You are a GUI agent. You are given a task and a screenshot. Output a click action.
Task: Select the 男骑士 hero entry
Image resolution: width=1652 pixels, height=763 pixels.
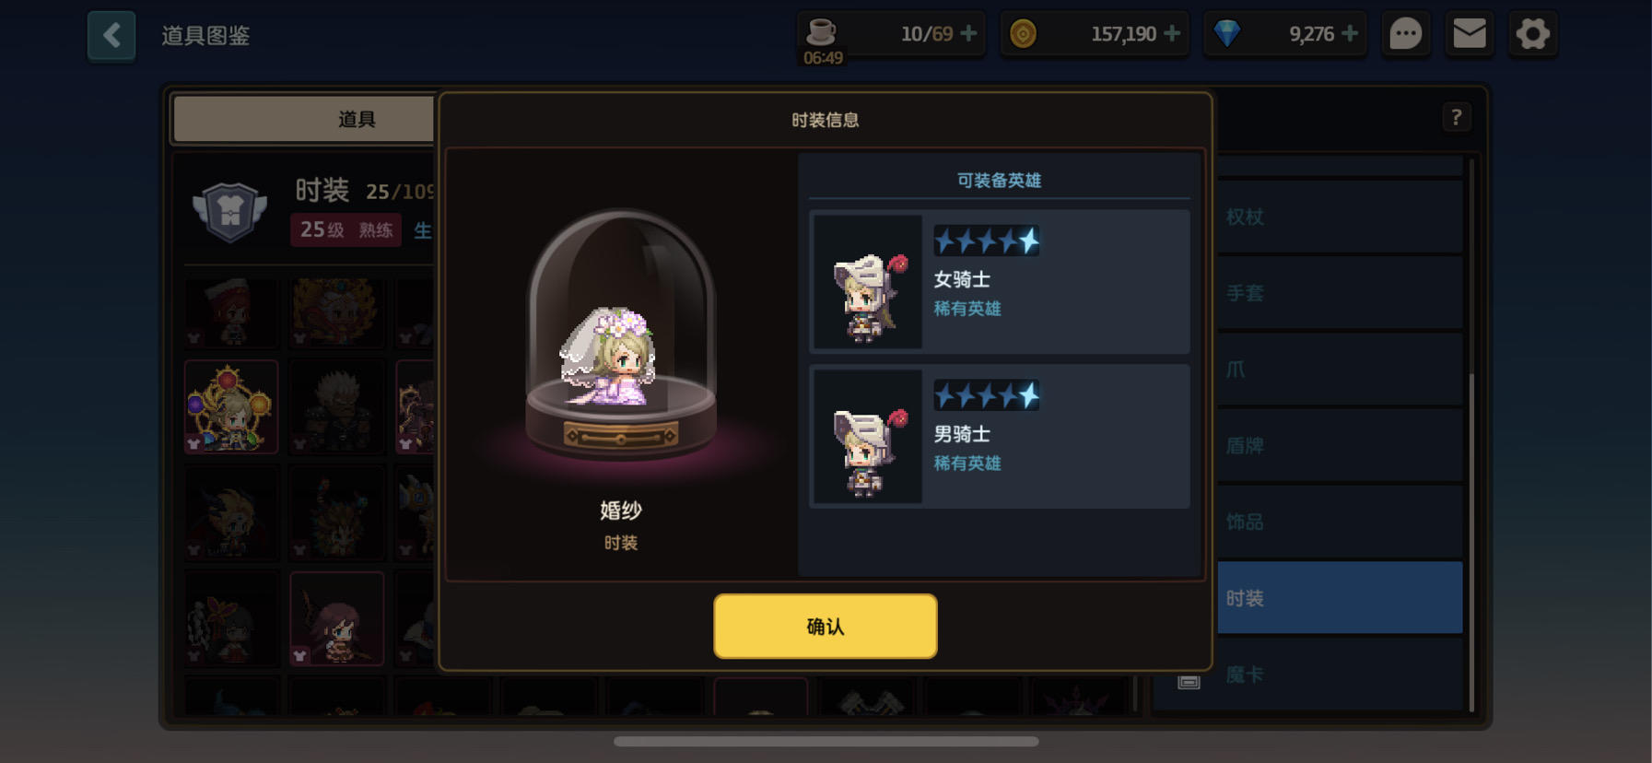point(1000,436)
